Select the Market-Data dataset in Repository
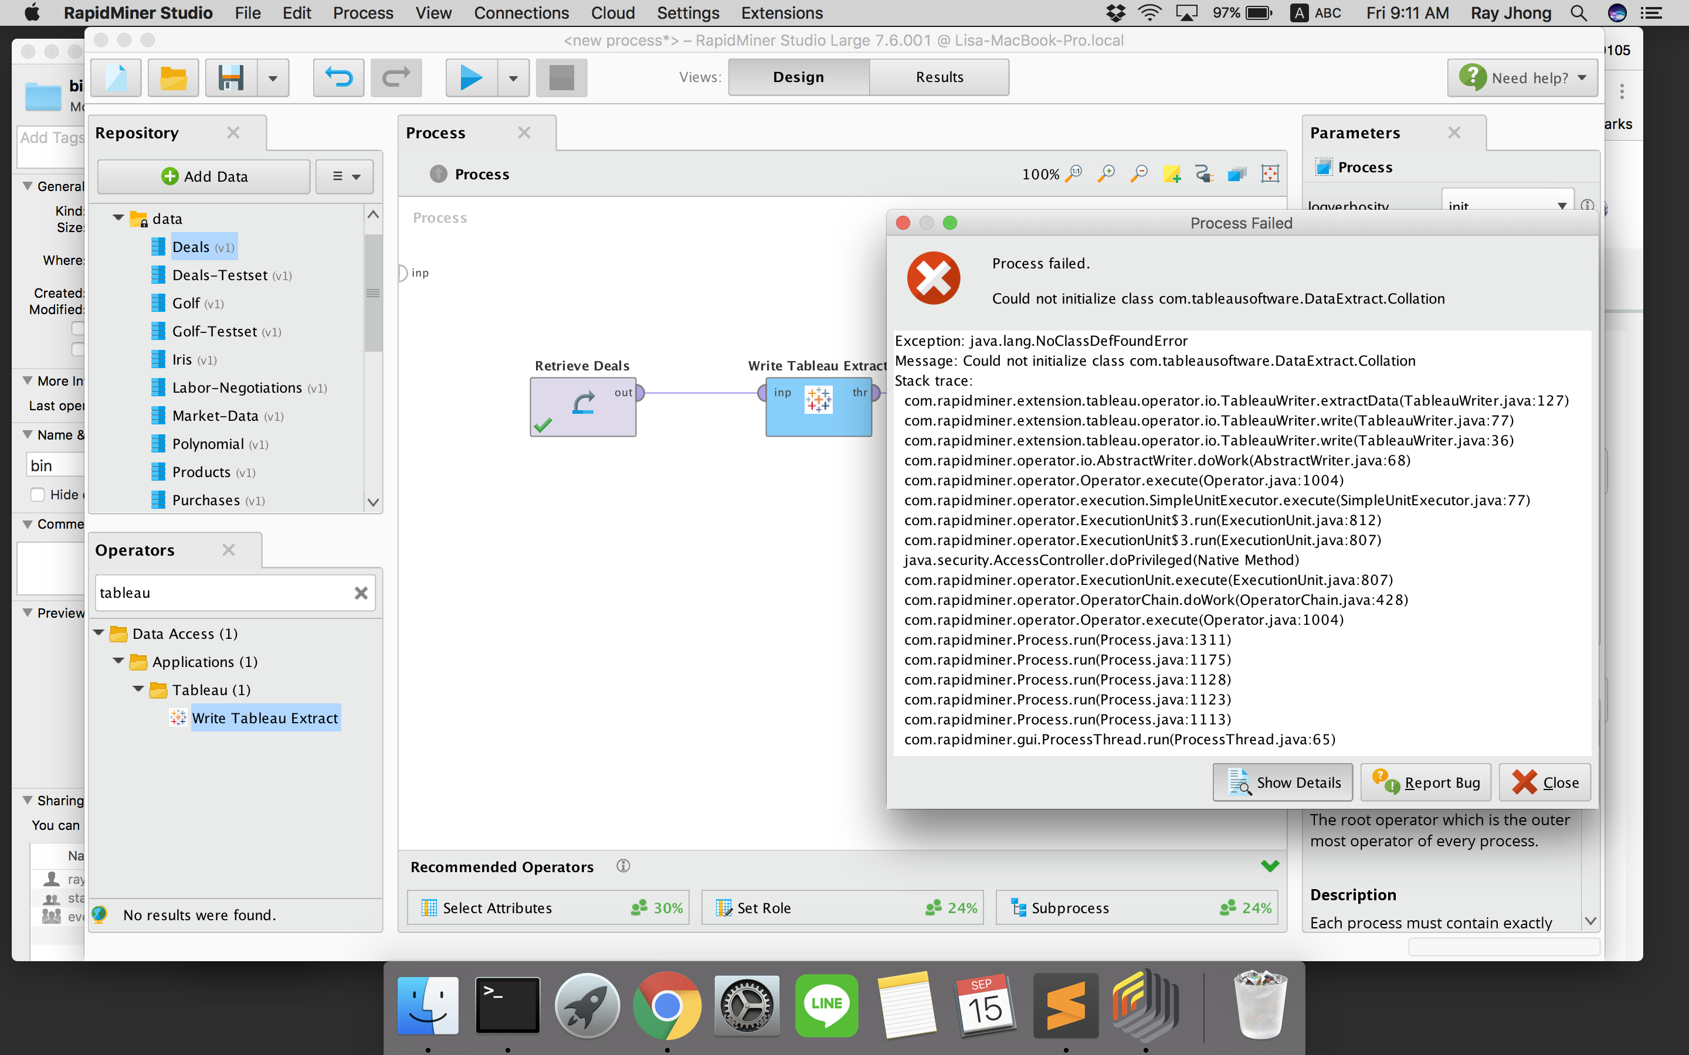The image size is (1689, 1055). pyautogui.click(x=228, y=416)
